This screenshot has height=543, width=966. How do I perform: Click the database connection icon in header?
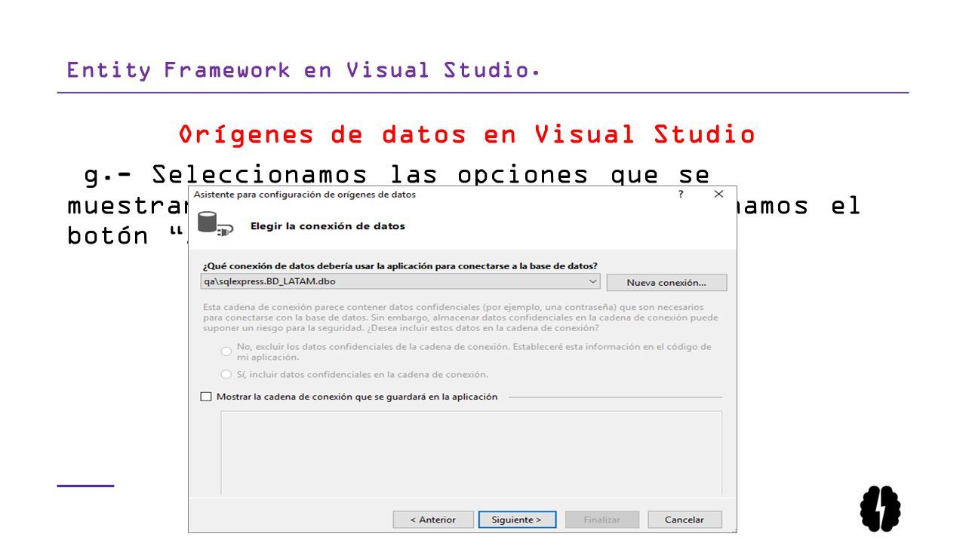coord(214,225)
